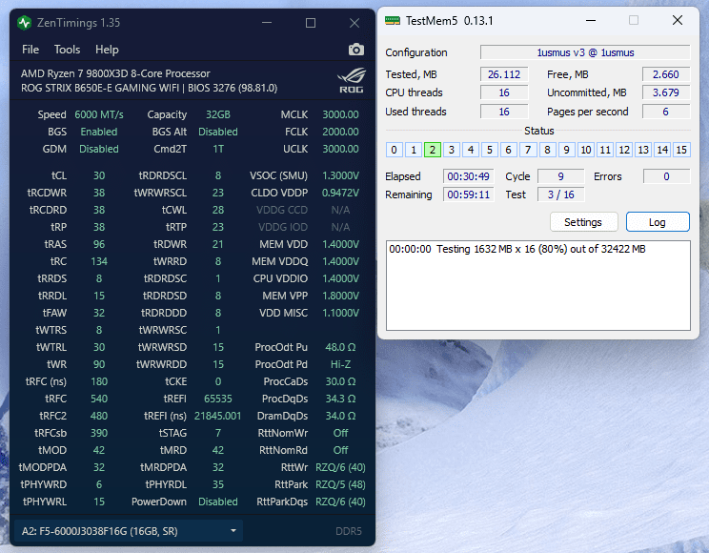
Task: Open the Help menu in ZenTimings
Action: pos(107,50)
